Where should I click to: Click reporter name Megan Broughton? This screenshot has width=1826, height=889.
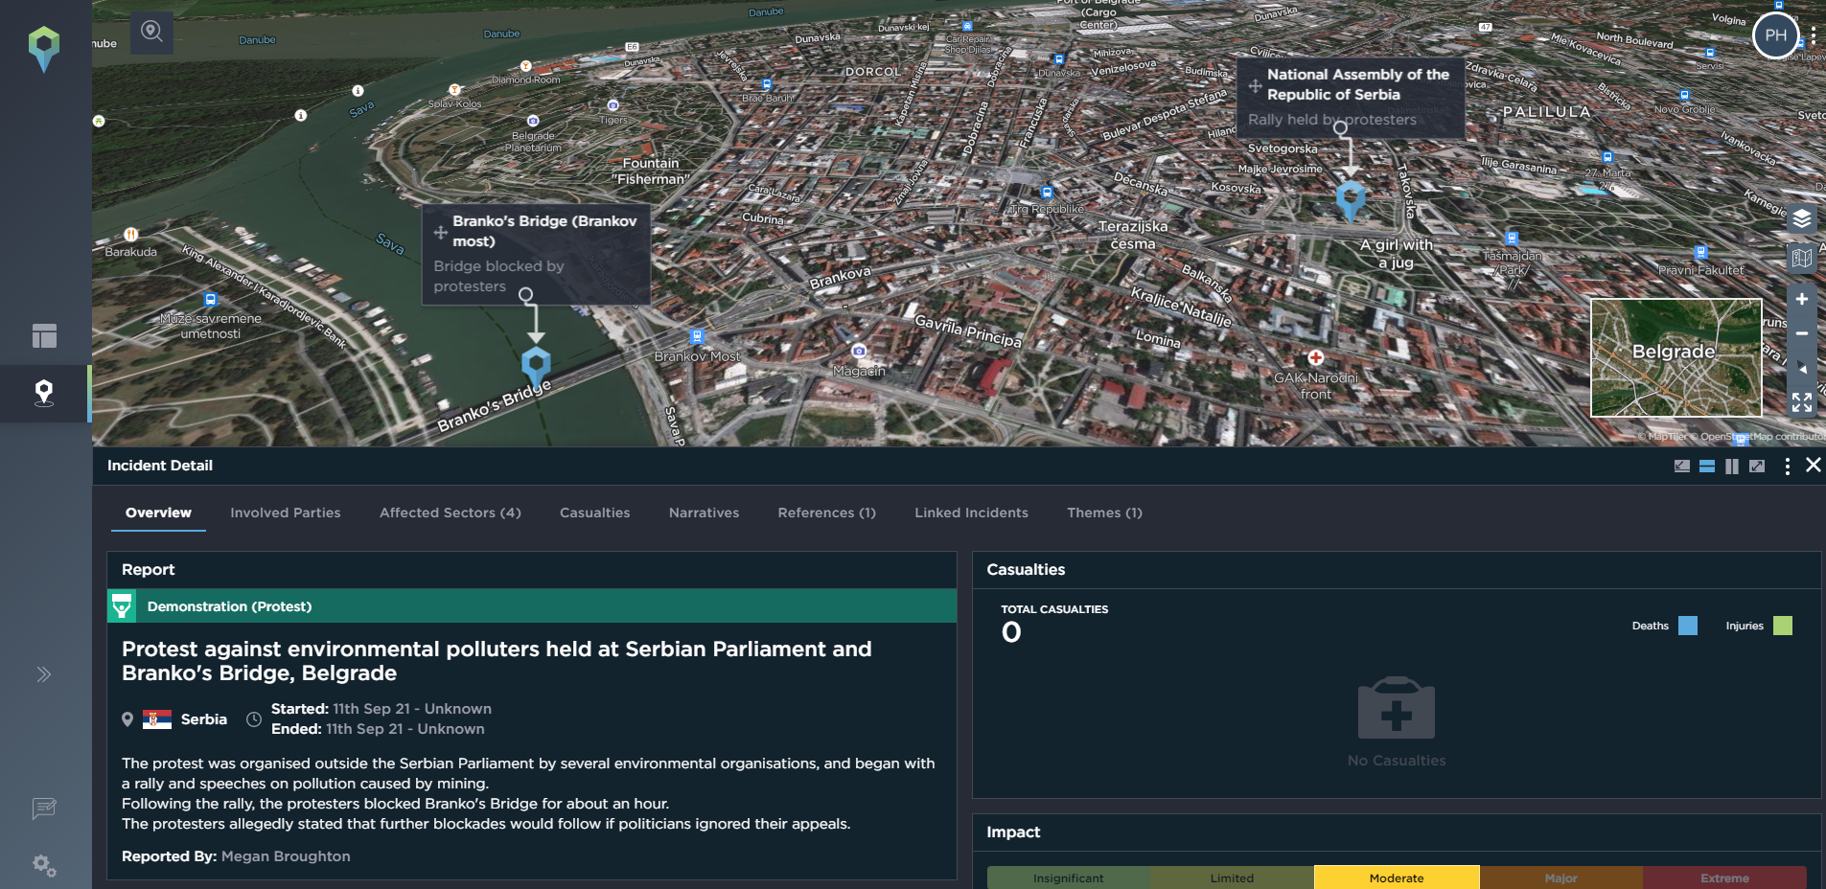coord(286,856)
